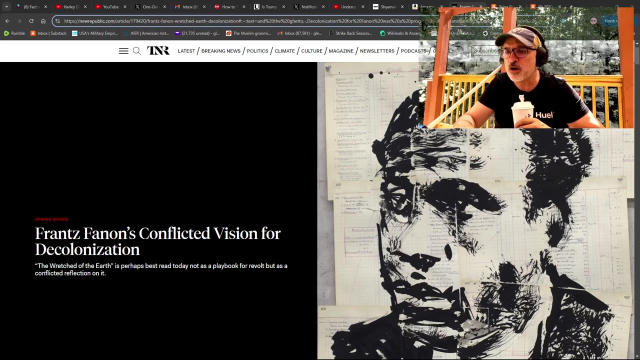Click the site search magnifier icon
This screenshot has height=360, width=640.
coord(136,51)
